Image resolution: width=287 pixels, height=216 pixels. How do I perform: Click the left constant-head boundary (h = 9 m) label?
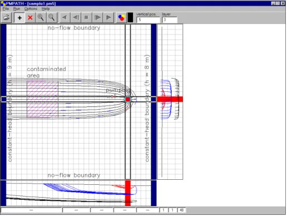coord(10,108)
